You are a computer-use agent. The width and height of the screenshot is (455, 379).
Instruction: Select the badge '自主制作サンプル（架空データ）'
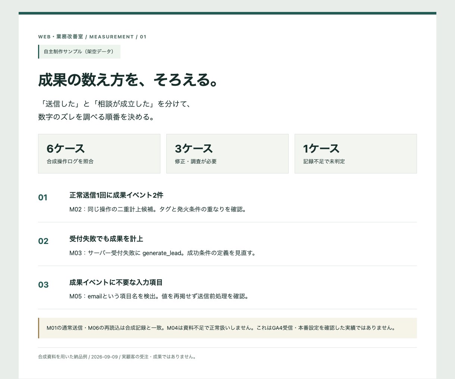(x=79, y=51)
